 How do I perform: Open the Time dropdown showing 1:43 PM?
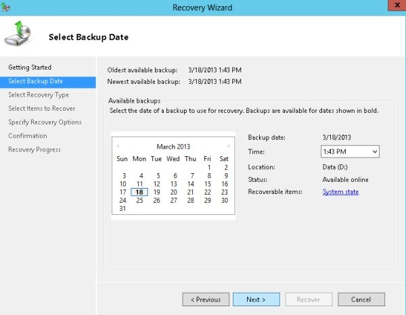point(350,151)
